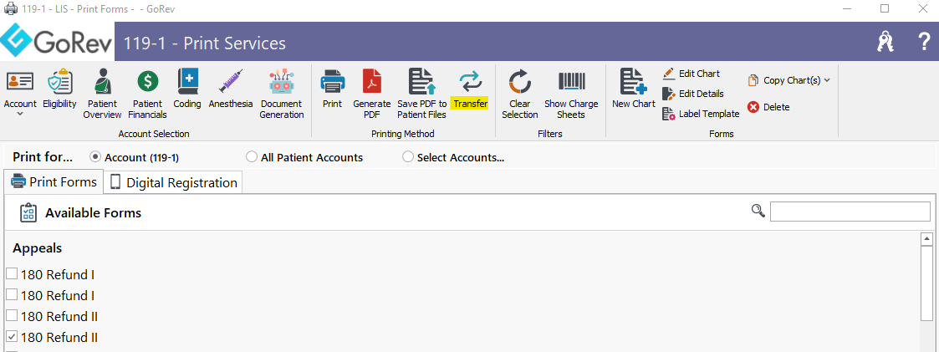
Task: Click the New Chart icon
Action: [x=634, y=81]
